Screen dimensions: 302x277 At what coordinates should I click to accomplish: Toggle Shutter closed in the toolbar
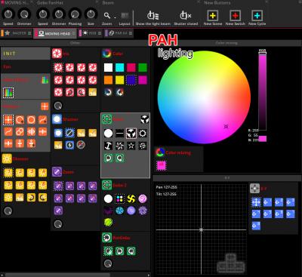(x=186, y=18)
